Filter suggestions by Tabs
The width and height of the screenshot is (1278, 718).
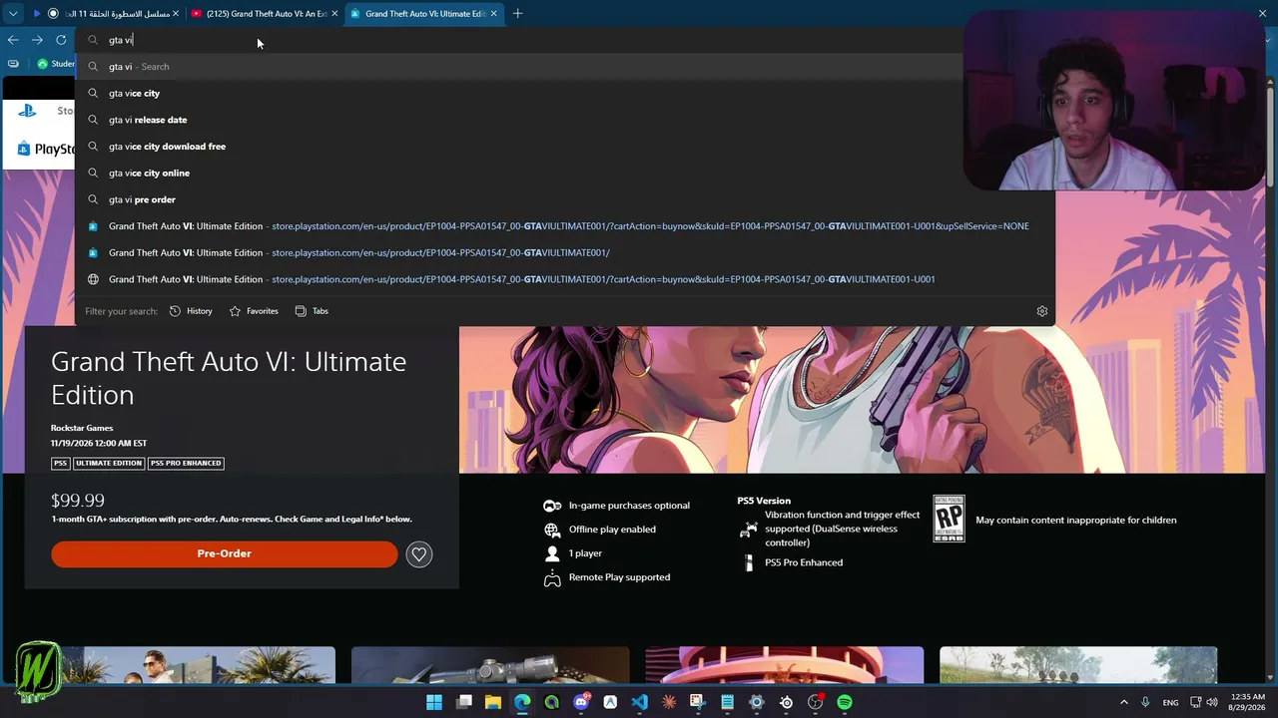312,311
